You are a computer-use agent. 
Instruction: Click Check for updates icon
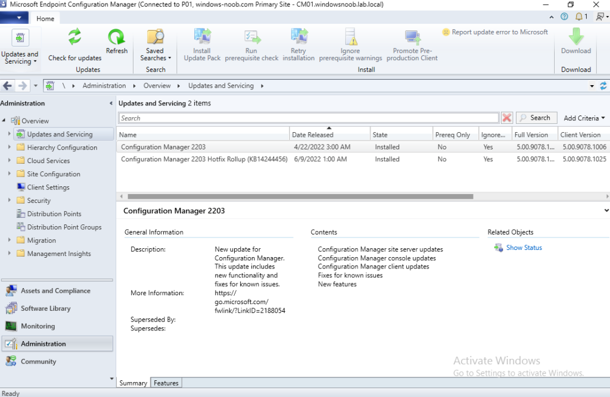74,37
